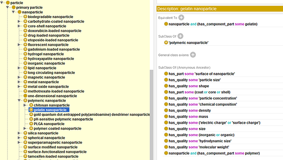Image resolution: width=283 pixels, height=160 pixels.
Task: Add a General class axiom with plus icon
Action: [193, 55]
